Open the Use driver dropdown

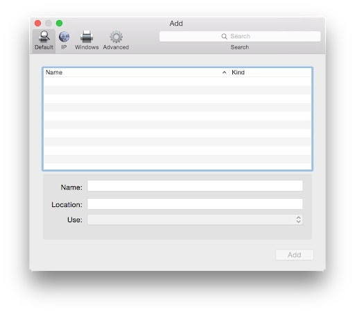click(x=195, y=220)
